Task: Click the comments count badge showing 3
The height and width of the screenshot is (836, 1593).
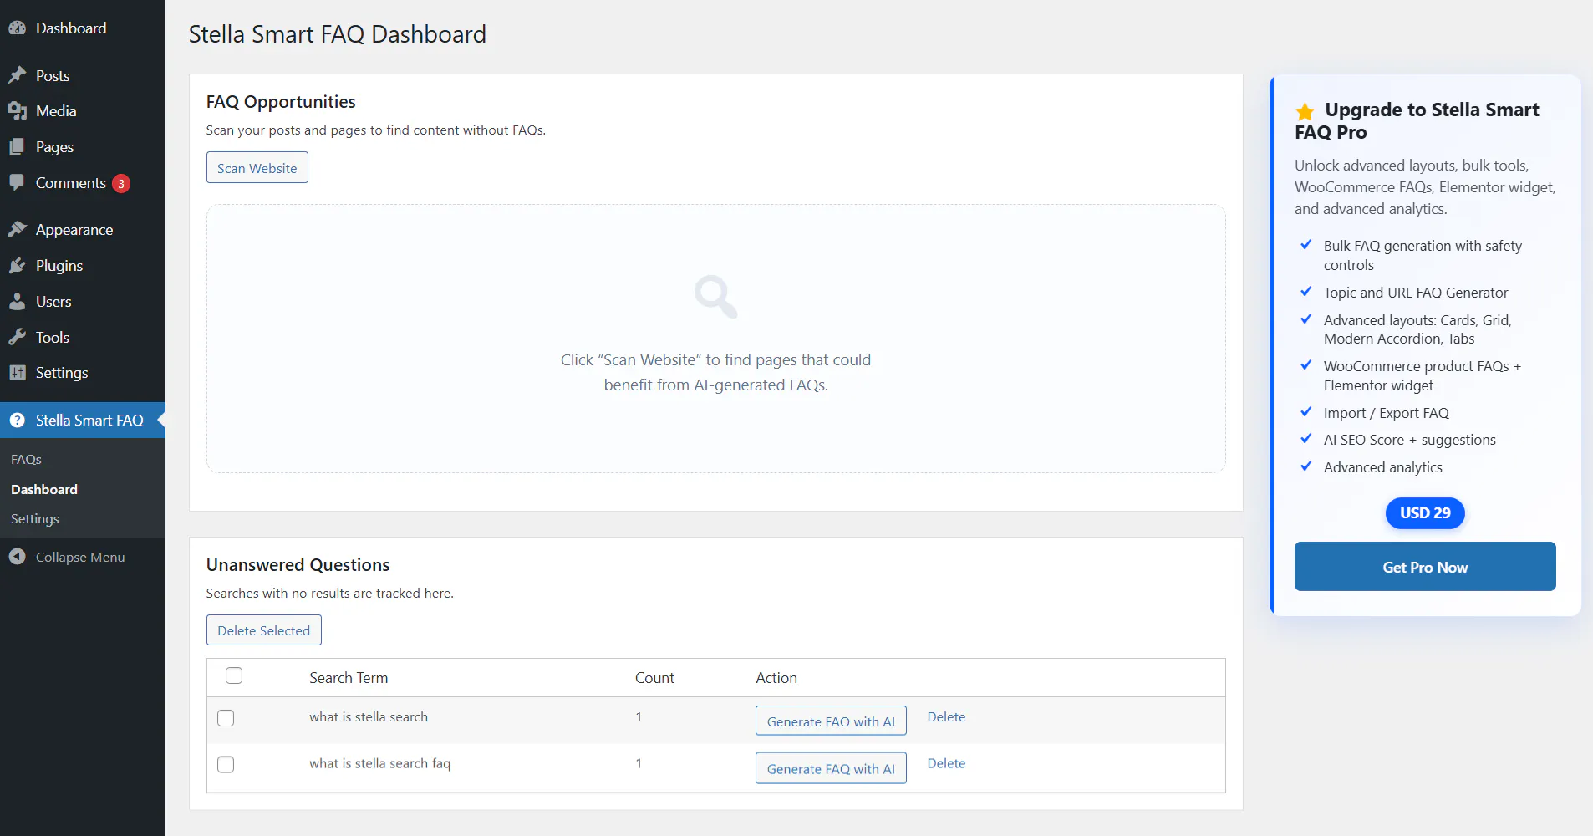Action: click(121, 183)
